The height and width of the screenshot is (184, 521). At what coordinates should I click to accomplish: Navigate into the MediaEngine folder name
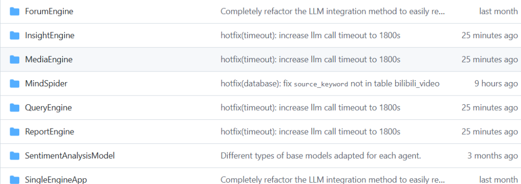click(x=49, y=59)
